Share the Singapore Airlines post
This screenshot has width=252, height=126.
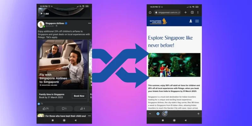[82, 109]
